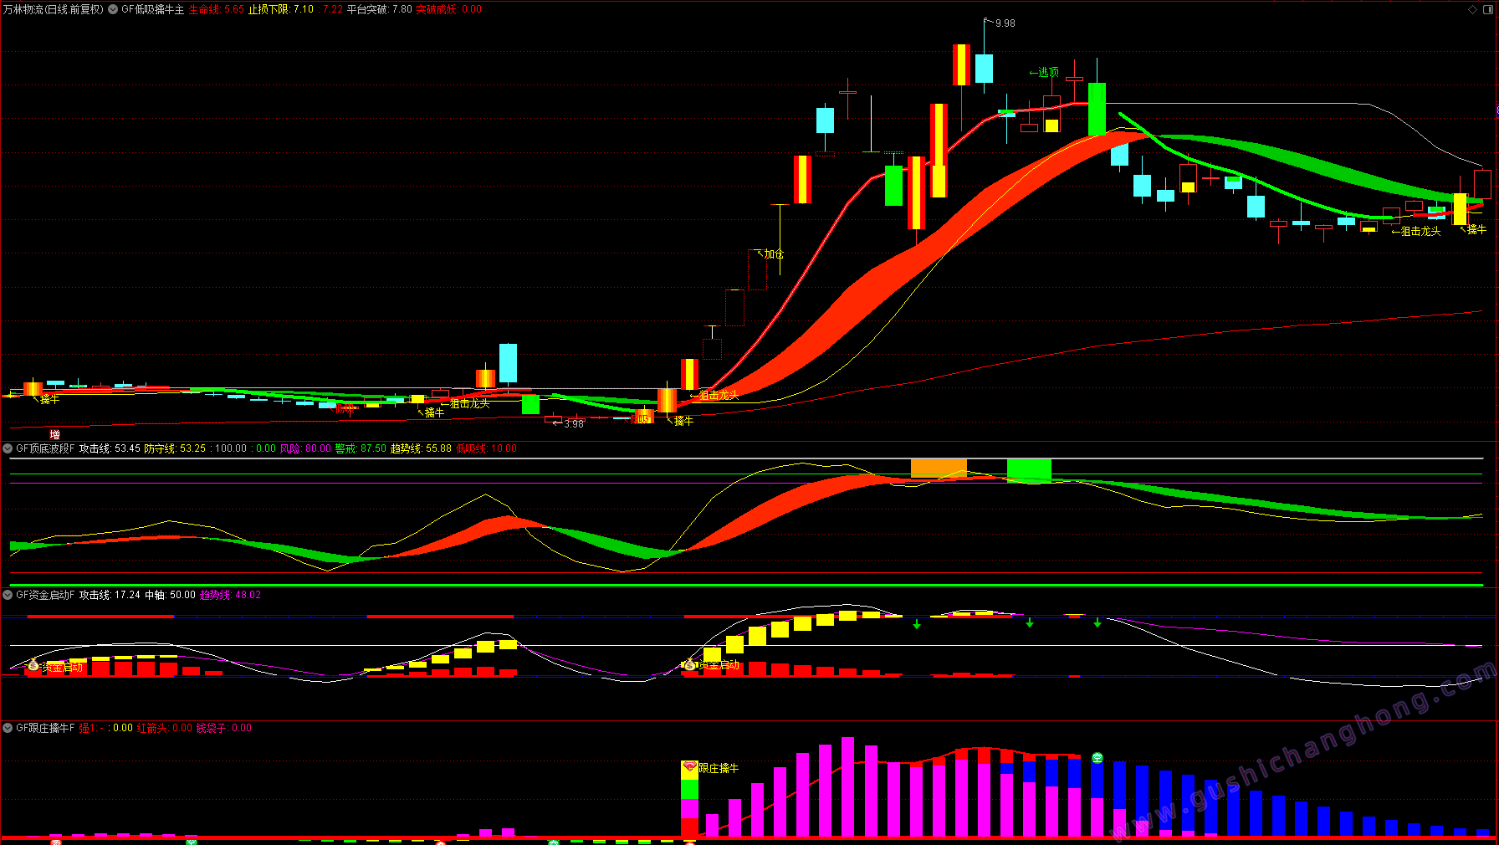Click the GF顶底波段F indicator name

pos(45,448)
